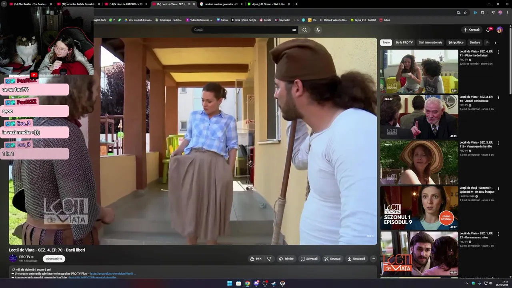The height and width of the screenshot is (288, 512).
Task: Select the Similare filter chip
Action: (x=475, y=42)
